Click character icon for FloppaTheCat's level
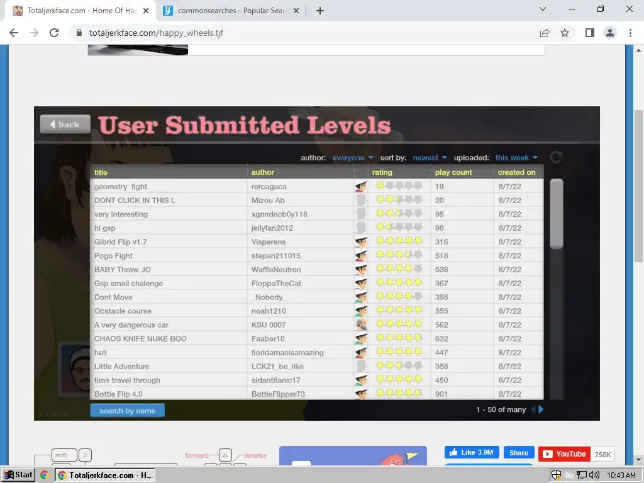Image resolution: width=644 pixels, height=483 pixels. (x=361, y=284)
